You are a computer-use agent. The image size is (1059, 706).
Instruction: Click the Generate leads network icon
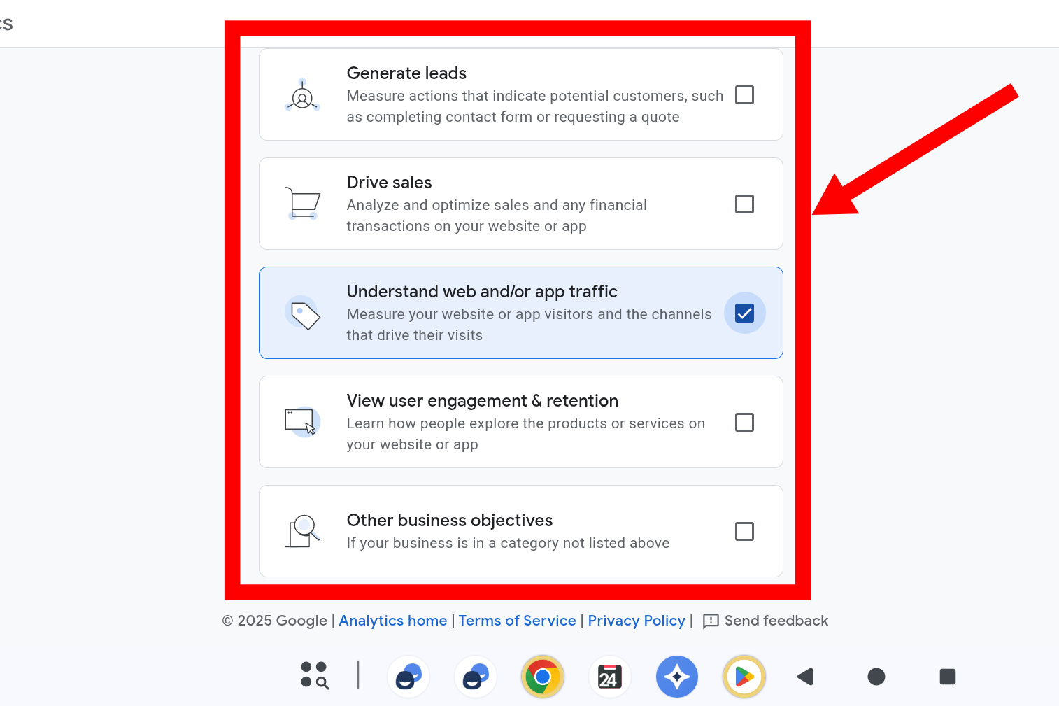(302, 95)
